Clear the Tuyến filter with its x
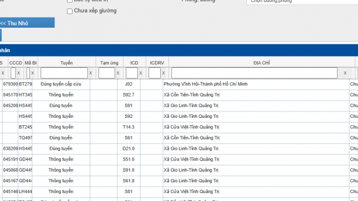This screenshot has width=358, height=201. pos(90,73)
